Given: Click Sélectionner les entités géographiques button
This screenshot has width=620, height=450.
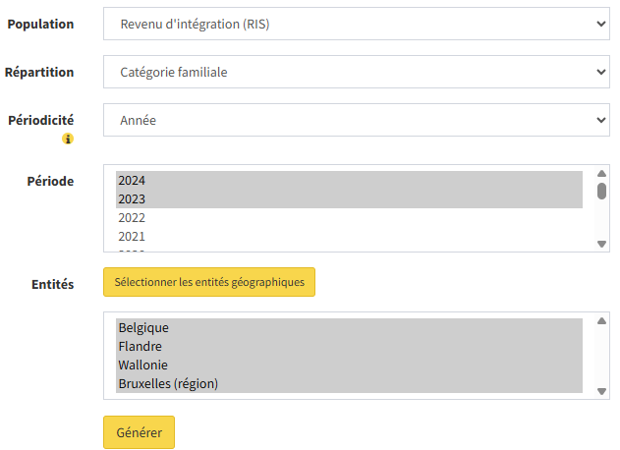Looking at the screenshot, I should tap(209, 282).
